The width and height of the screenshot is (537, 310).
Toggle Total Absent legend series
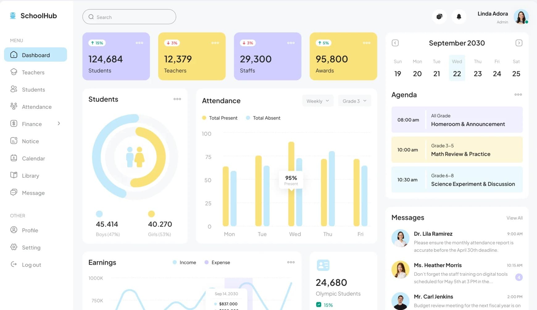263,118
